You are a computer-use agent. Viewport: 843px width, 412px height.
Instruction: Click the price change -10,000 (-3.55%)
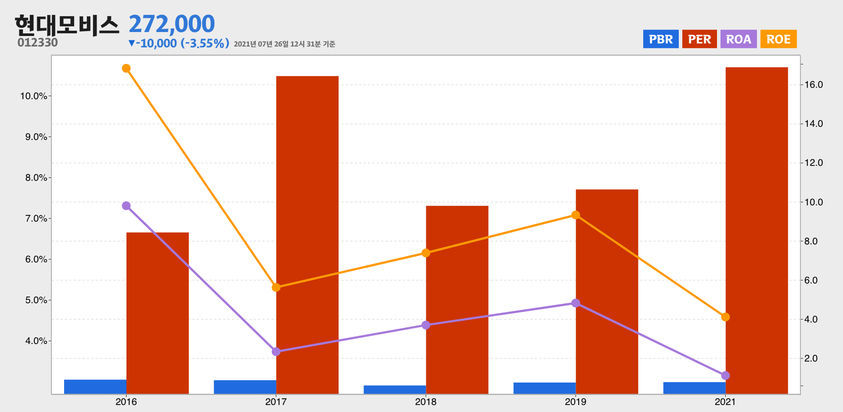point(179,43)
